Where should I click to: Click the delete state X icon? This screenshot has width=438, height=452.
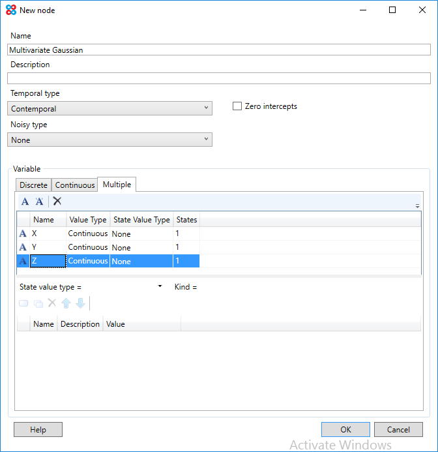tap(52, 303)
